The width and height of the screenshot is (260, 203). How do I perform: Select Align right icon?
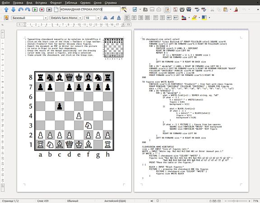coord(141,18)
